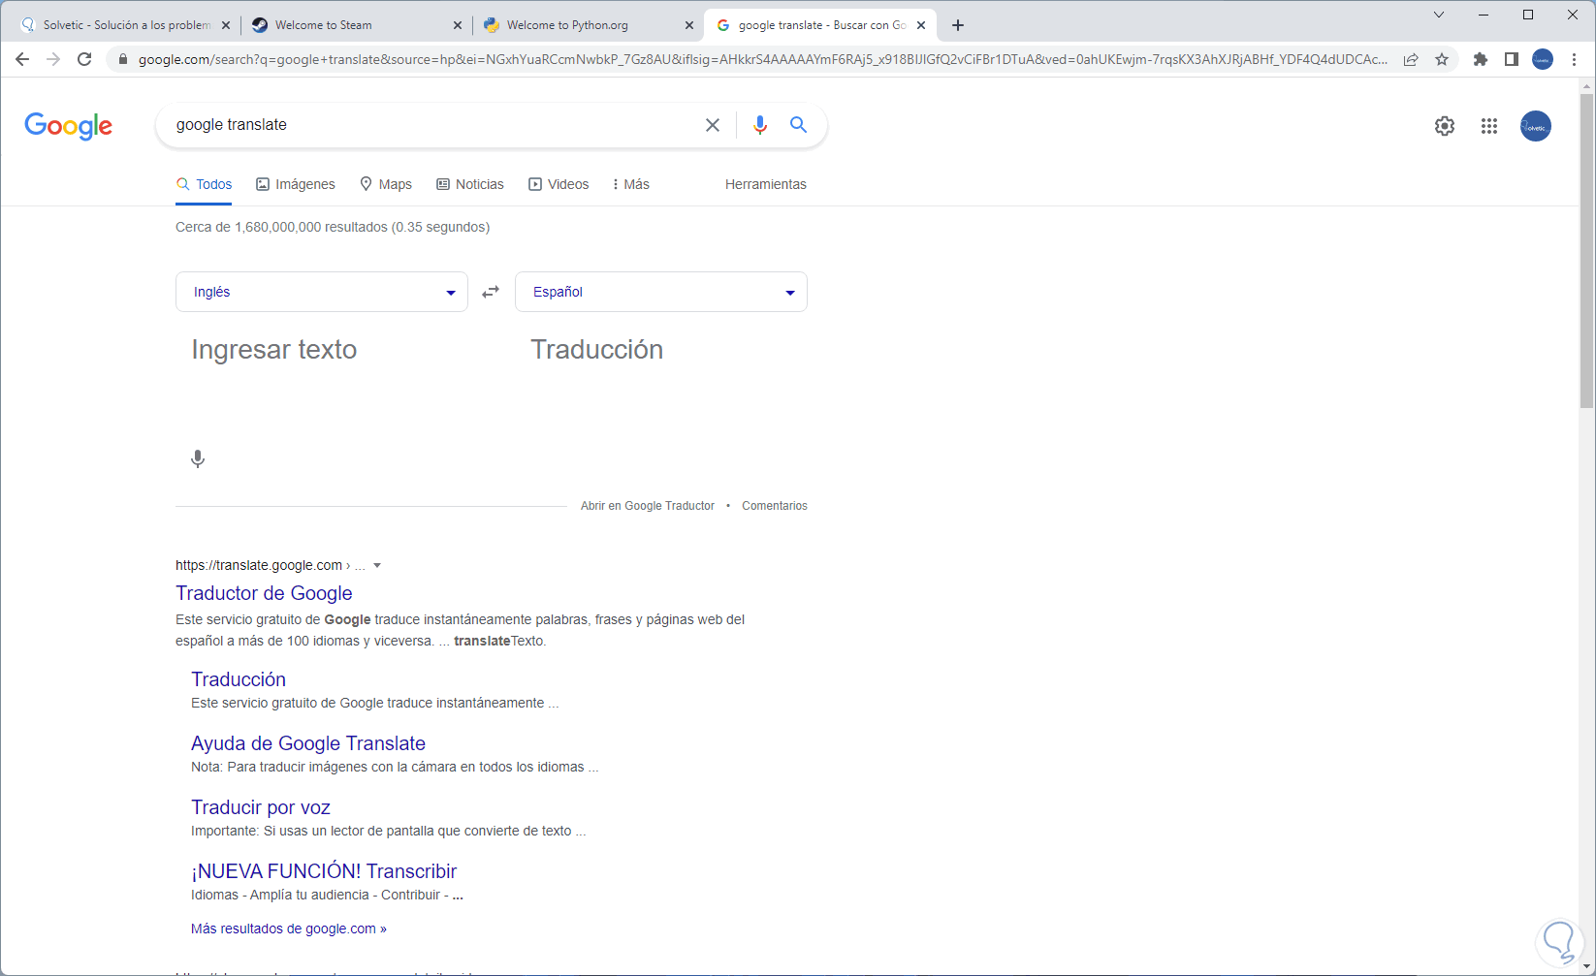Bookmark this page with the star icon
This screenshot has height=976, width=1596.
pyautogui.click(x=1442, y=59)
